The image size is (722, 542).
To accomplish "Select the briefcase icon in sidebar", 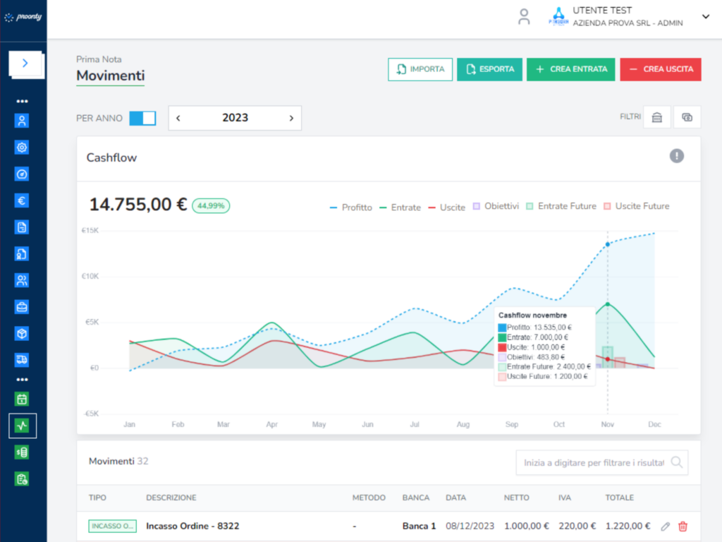I will tap(22, 307).
